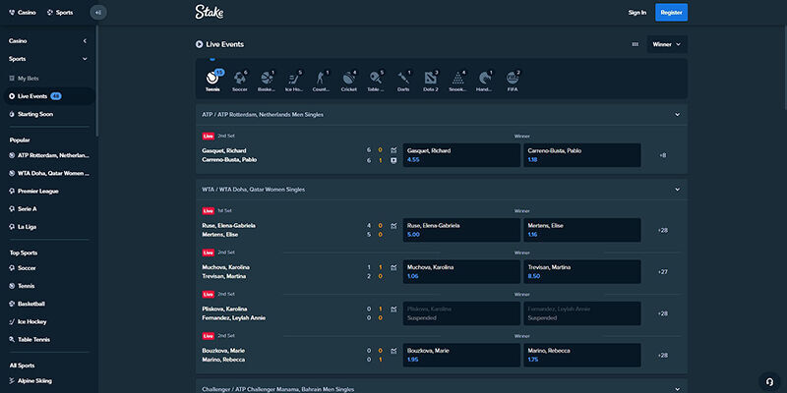The width and height of the screenshot is (787, 393).
Task: Switch to Sports top tab
Action: pyautogui.click(x=60, y=13)
